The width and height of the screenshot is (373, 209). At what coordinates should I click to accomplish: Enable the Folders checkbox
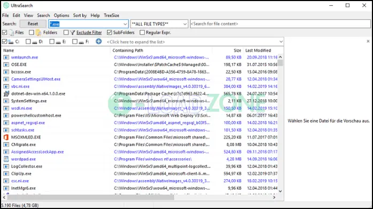click(x=32, y=33)
